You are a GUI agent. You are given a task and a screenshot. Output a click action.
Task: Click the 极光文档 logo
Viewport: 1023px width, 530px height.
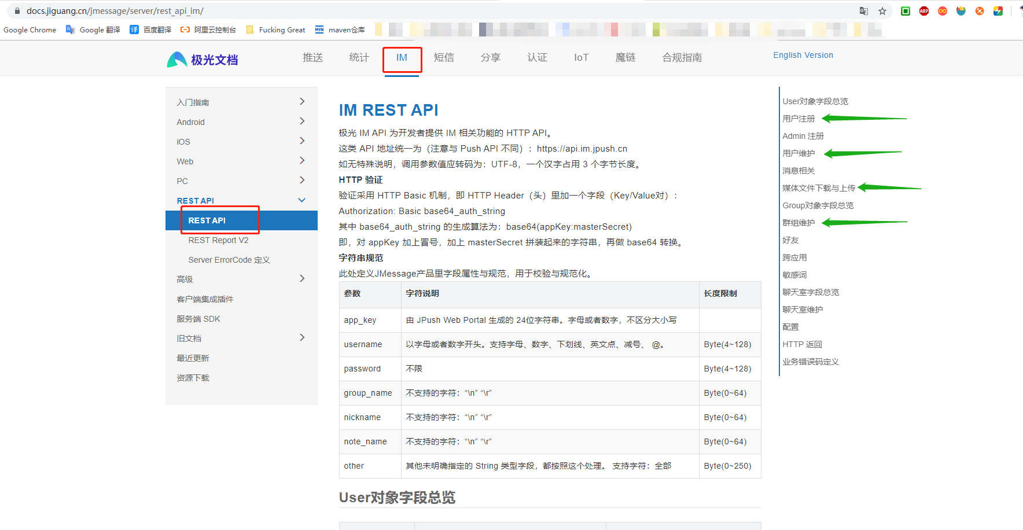point(202,58)
